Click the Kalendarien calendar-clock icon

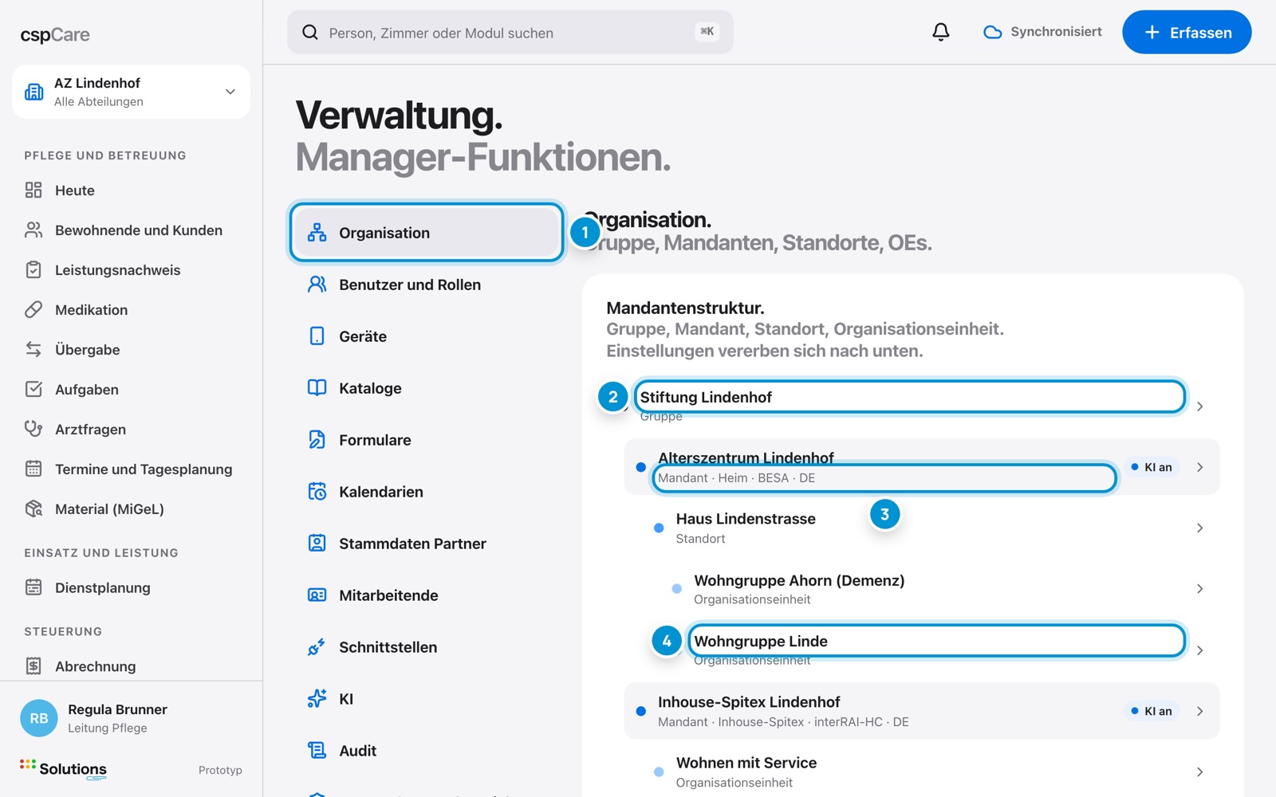coord(317,492)
